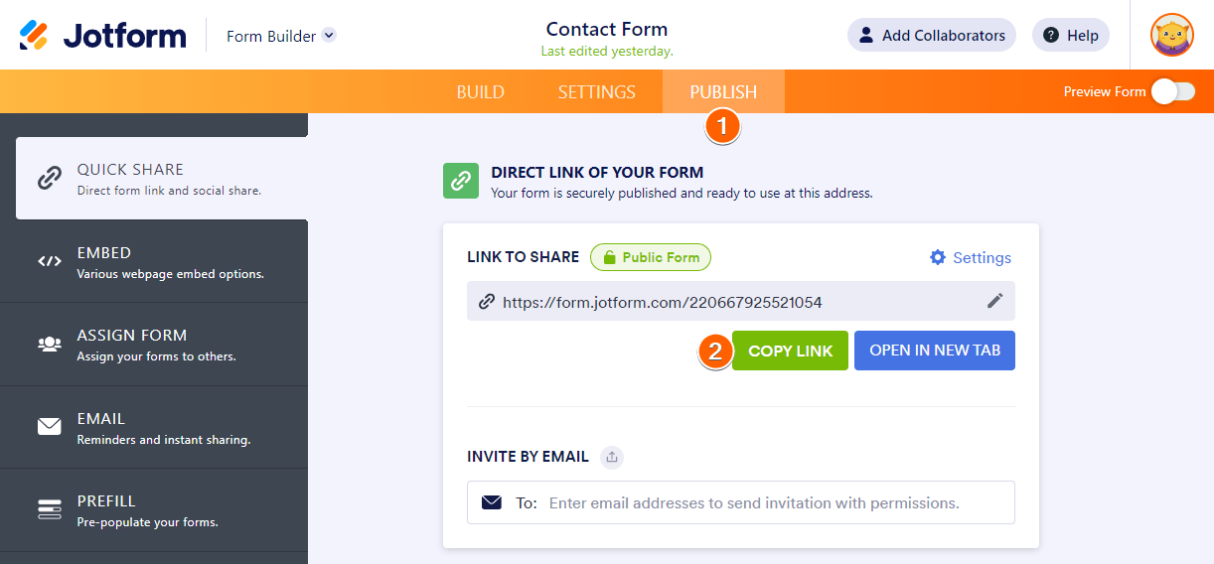
Task: Click the user avatar in top right
Action: tap(1171, 36)
